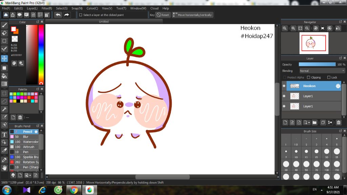Select the Blur brush

pos(24,137)
